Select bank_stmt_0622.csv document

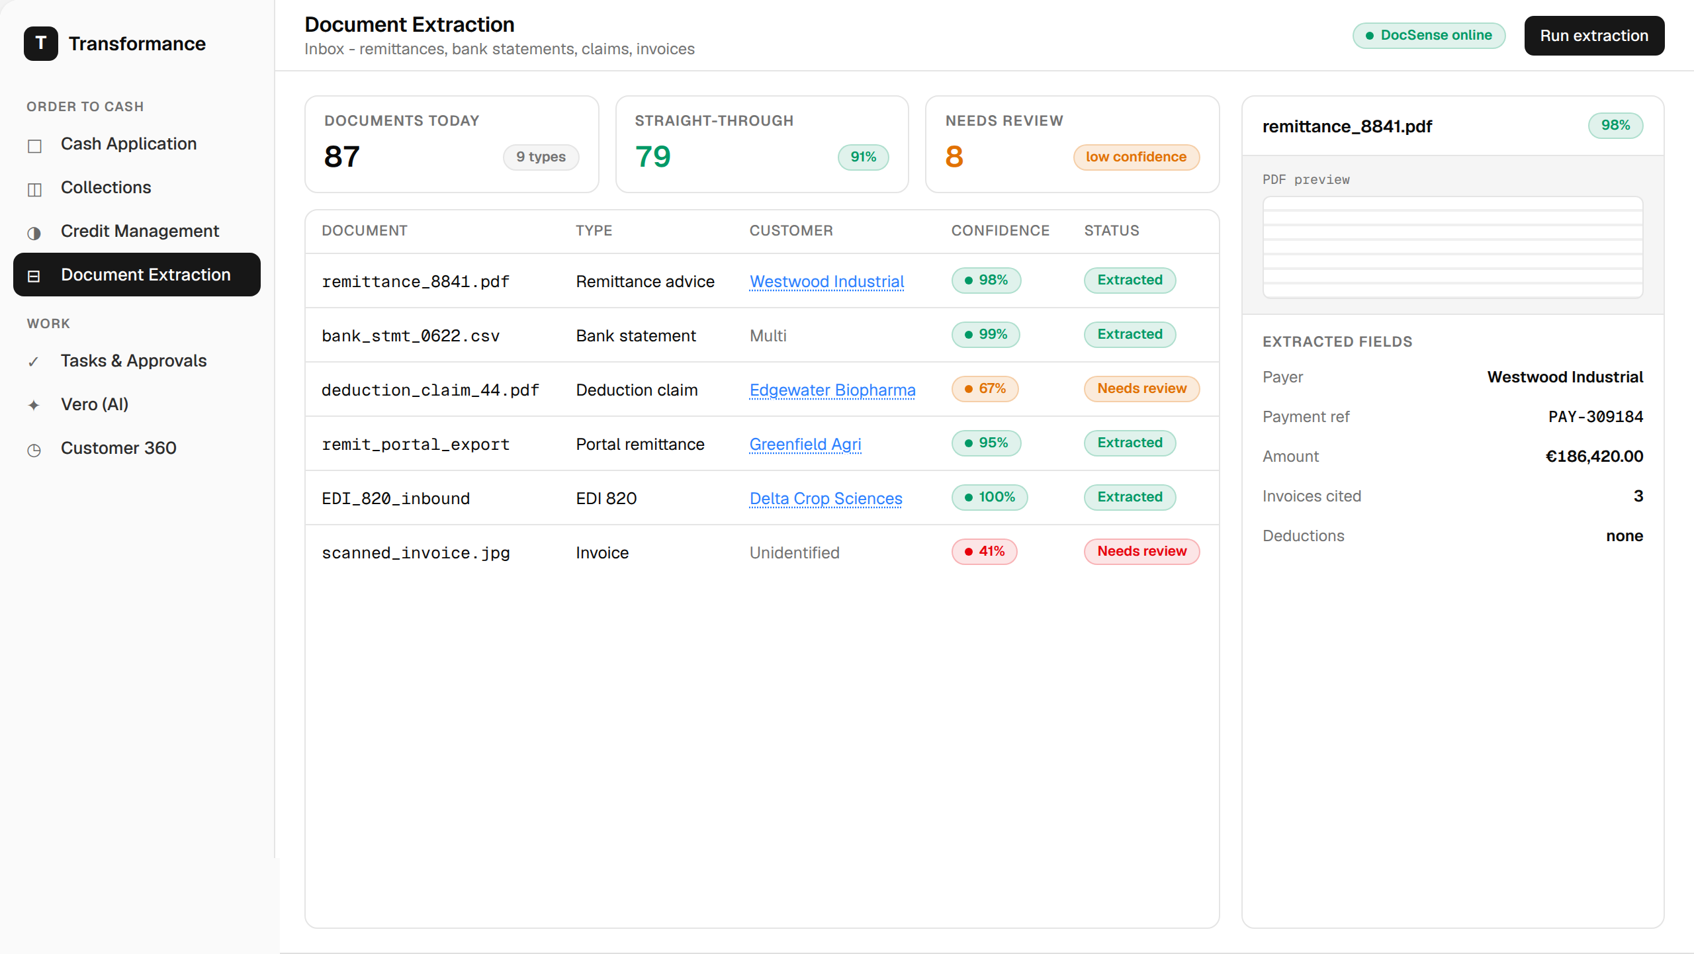click(410, 335)
